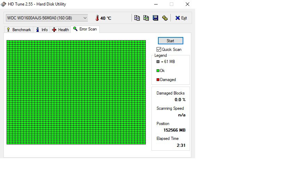Click the copy text to clipboard icon
Image resolution: width=300 pixels, height=187 pixels.
point(137,18)
